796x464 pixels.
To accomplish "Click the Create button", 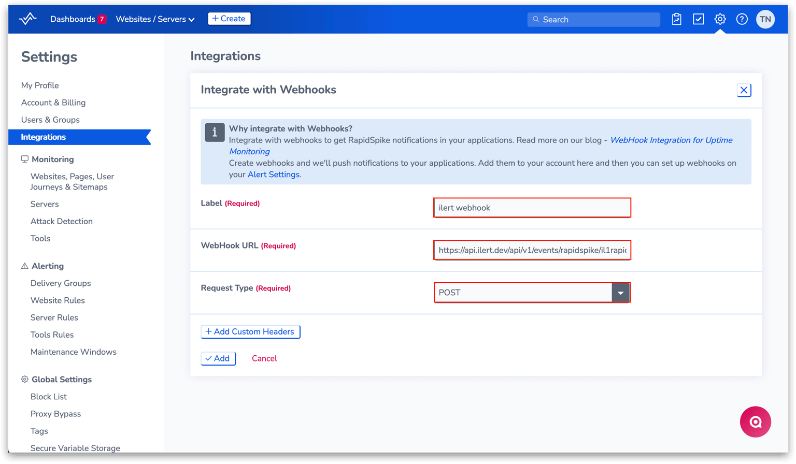I will coord(229,19).
